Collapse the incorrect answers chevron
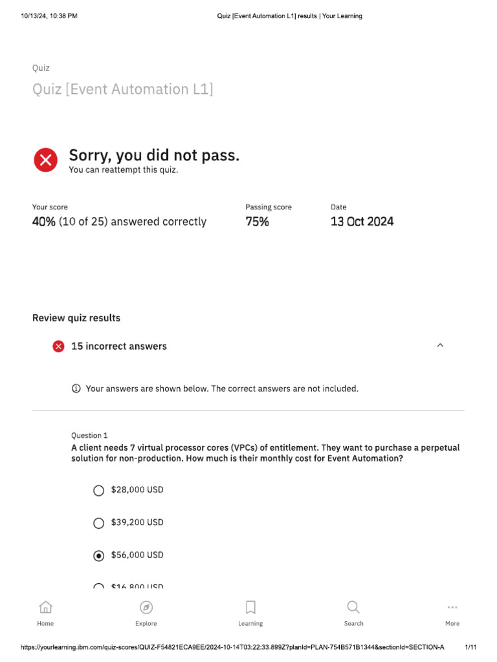Viewport: 497px width, 662px height. (440, 345)
